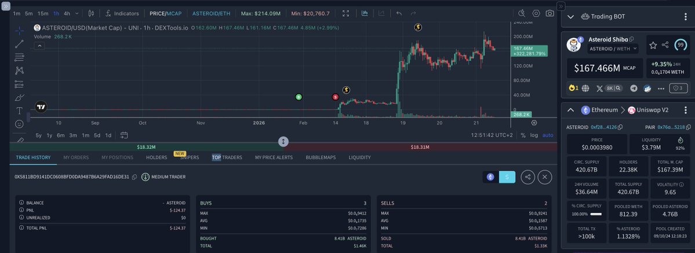
Task: Select the 5y date range
Action: (x=39, y=135)
